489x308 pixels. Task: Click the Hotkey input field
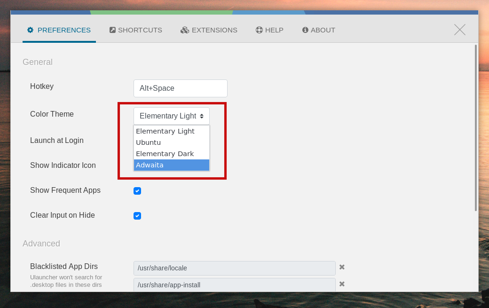(x=181, y=88)
